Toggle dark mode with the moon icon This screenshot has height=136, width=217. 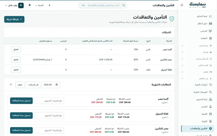click(50, 5)
